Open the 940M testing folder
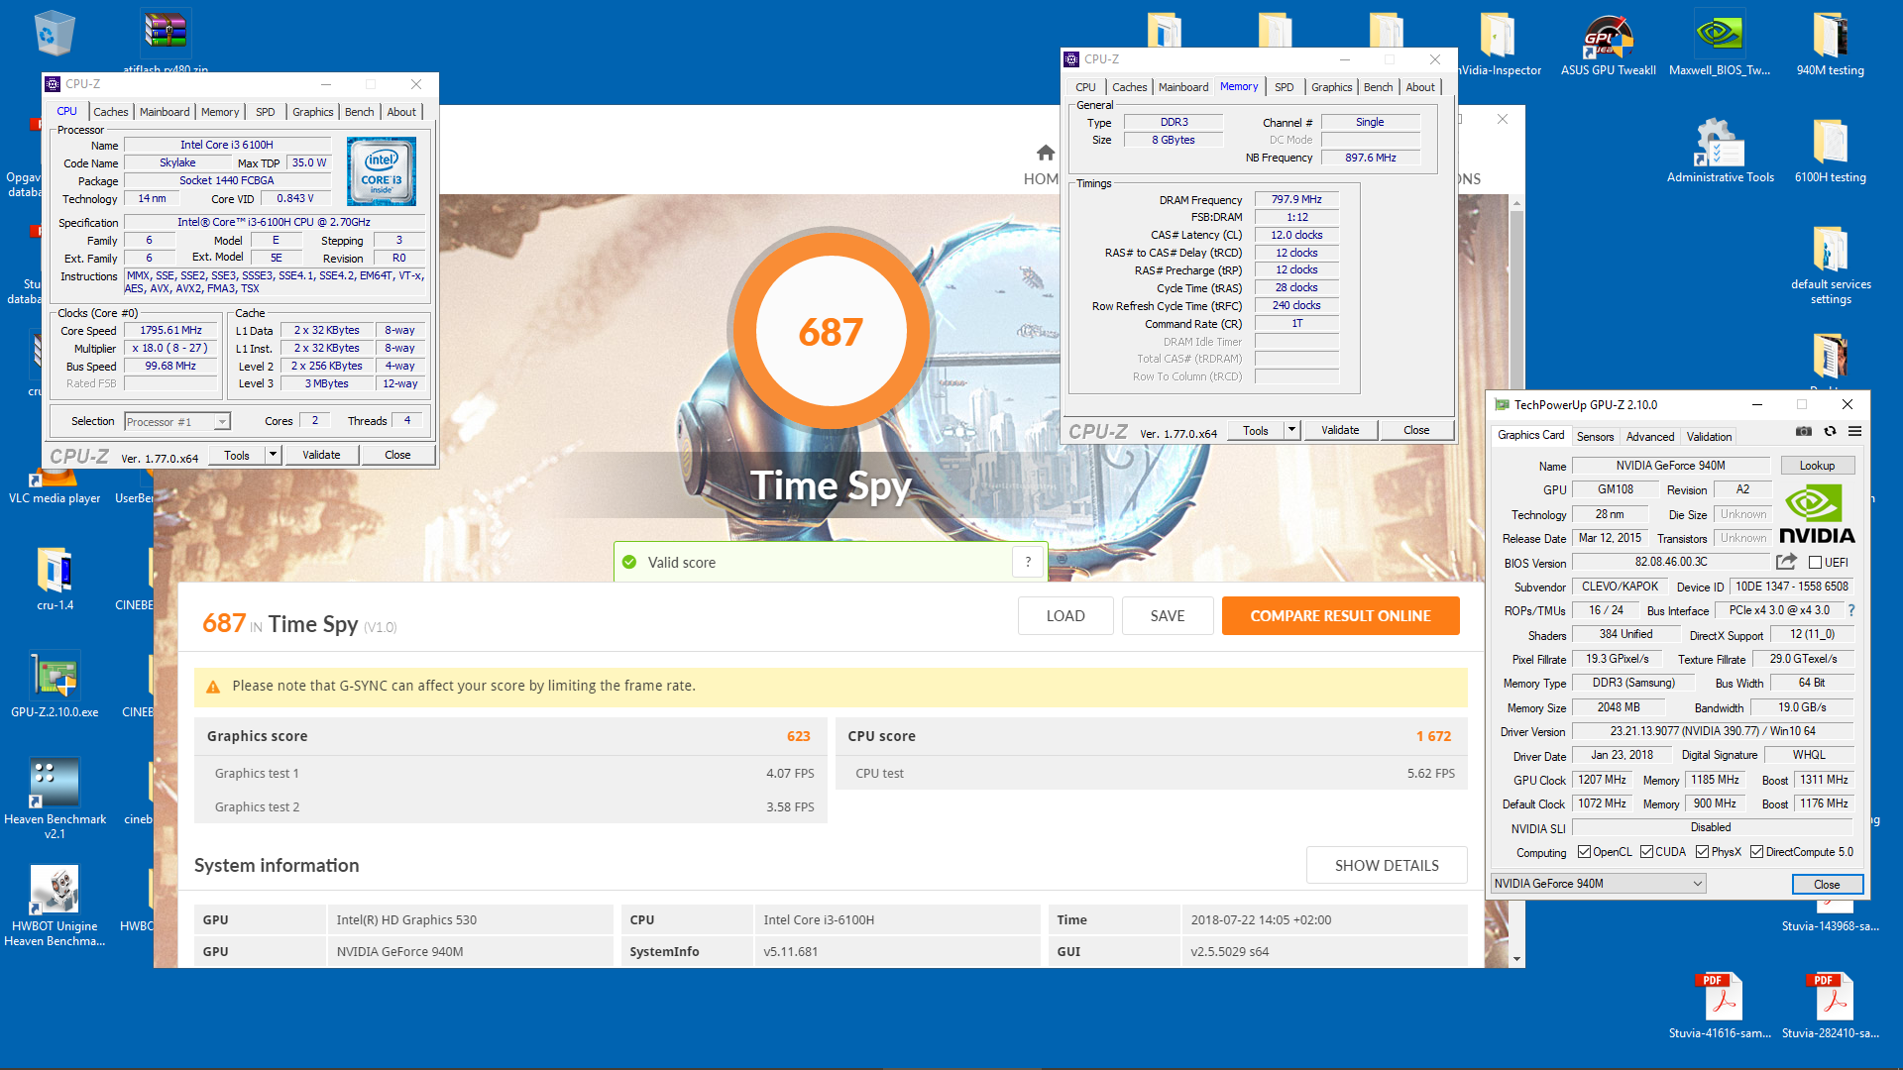The width and height of the screenshot is (1903, 1070). click(1830, 46)
